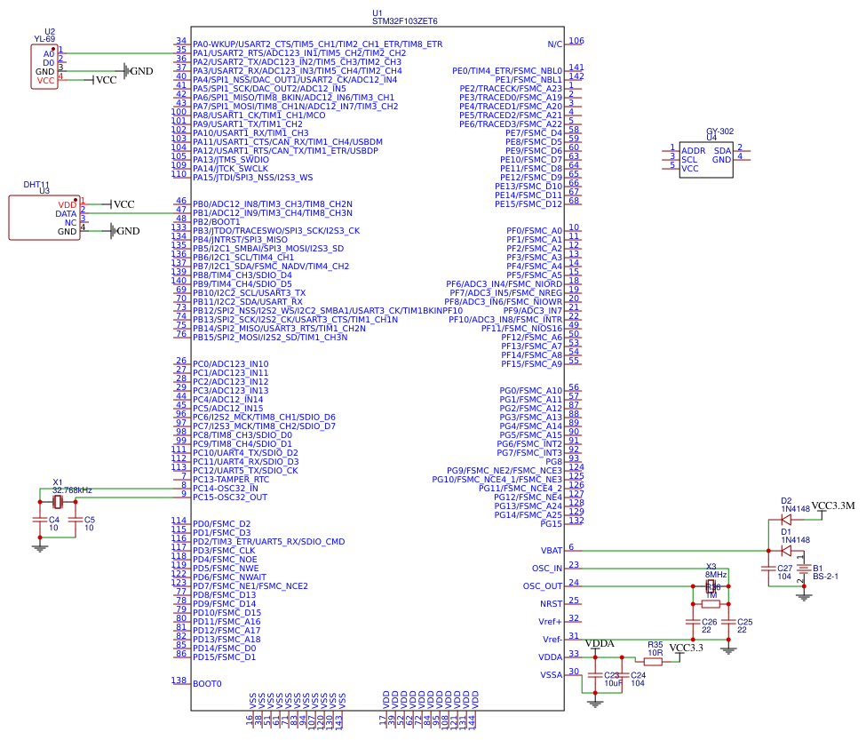Click the C23 10uF capacitor symbol
Screen dimensions: 866x740
coord(595,675)
